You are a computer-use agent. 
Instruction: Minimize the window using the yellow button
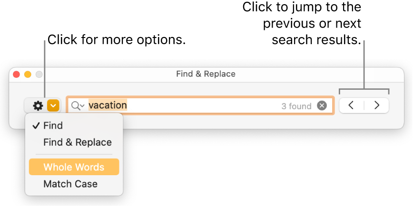[28, 75]
